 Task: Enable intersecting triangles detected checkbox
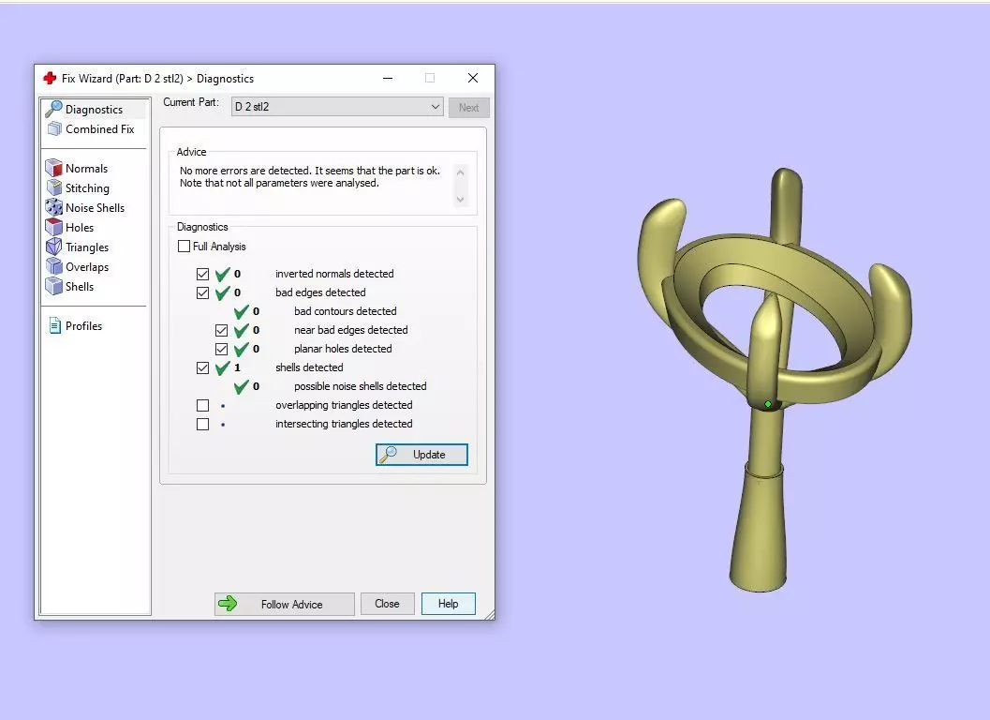click(202, 424)
